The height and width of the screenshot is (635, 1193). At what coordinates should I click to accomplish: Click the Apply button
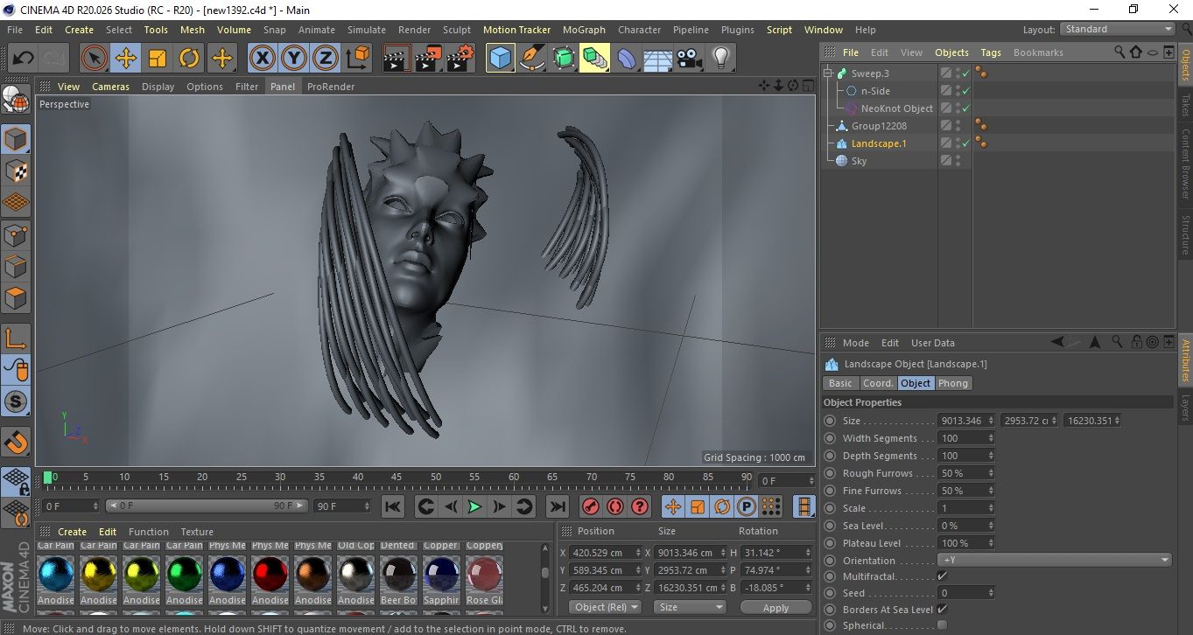[775, 607]
